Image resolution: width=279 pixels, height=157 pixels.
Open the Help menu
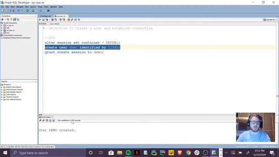coord(61,7)
